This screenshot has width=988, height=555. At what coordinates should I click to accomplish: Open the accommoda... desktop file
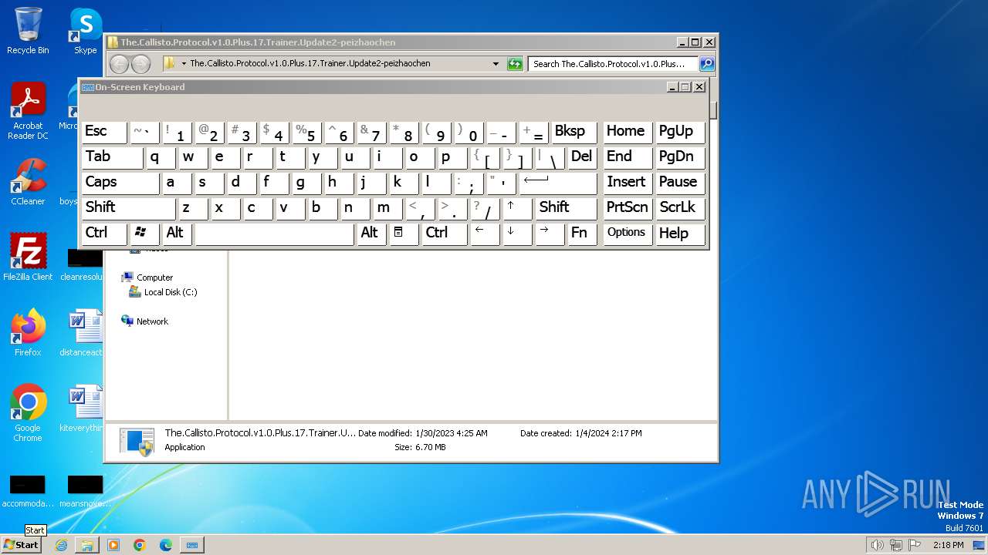[x=28, y=492]
